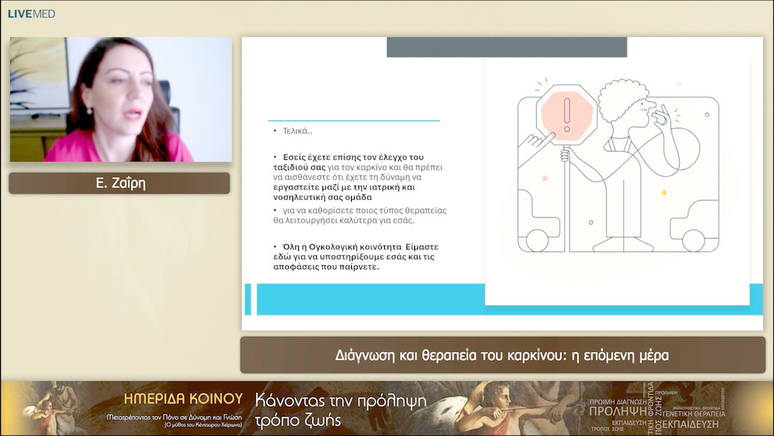Click the gray header bar on slide
This screenshot has height=436, width=774.
(x=506, y=47)
